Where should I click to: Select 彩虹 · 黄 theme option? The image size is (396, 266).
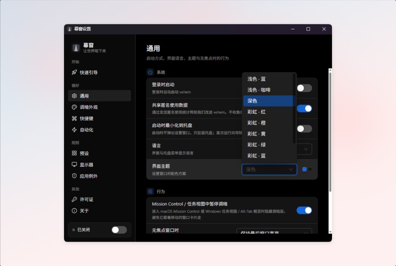point(269,134)
